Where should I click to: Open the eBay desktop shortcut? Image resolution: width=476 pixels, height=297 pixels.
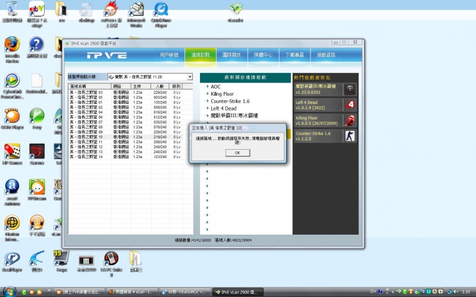pos(37,10)
